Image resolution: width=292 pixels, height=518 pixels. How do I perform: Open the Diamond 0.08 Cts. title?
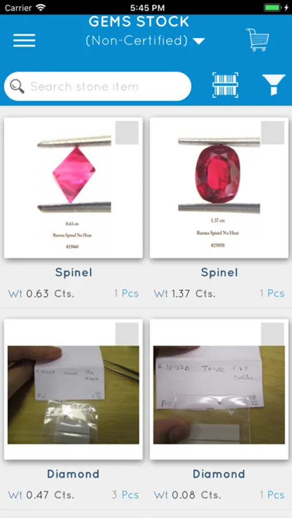coord(219,474)
